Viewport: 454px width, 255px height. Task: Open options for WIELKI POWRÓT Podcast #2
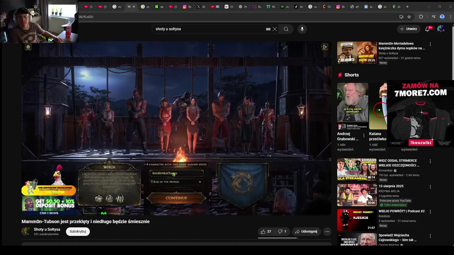pyautogui.click(x=430, y=212)
